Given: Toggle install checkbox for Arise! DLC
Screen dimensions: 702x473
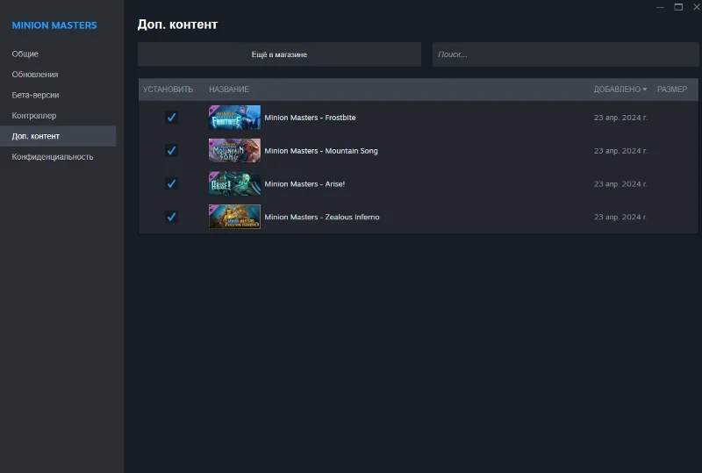Looking at the screenshot, I should click(171, 183).
